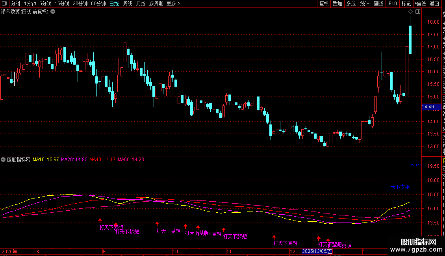Open the 多周期 multi-period view
Image resolution: width=445 pixels, height=256 pixels.
coord(156,4)
